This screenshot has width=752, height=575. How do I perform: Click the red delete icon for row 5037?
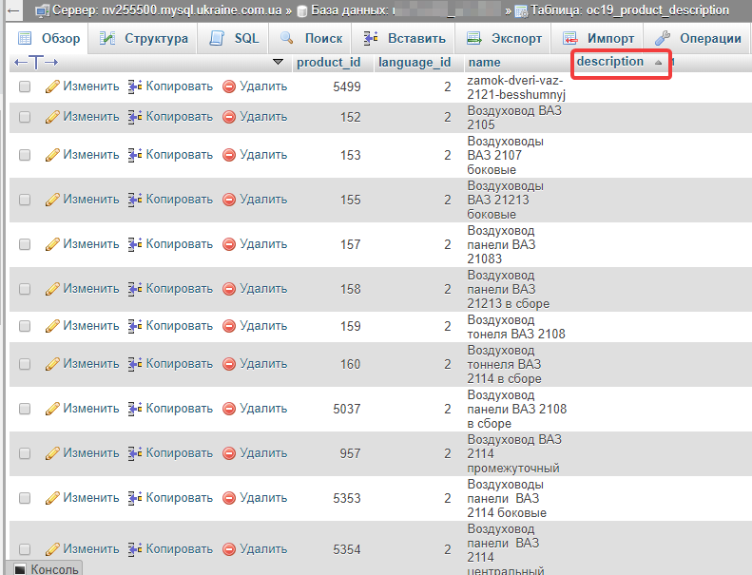[229, 409]
